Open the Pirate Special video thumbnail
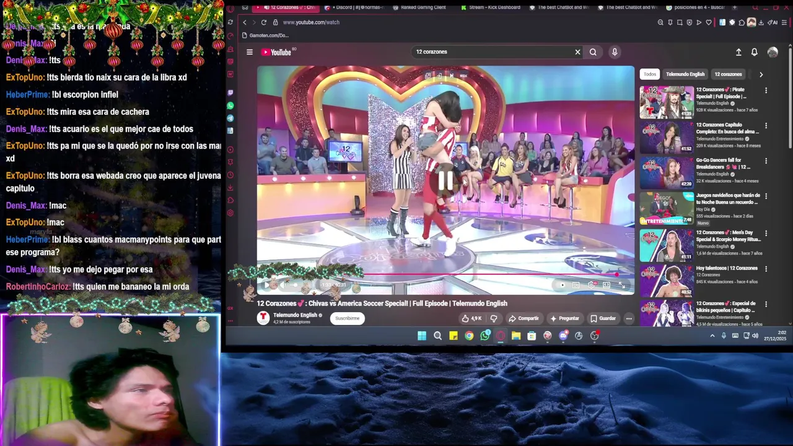The image size is (793, 446). pyautogui.click(x=667, y=102)
